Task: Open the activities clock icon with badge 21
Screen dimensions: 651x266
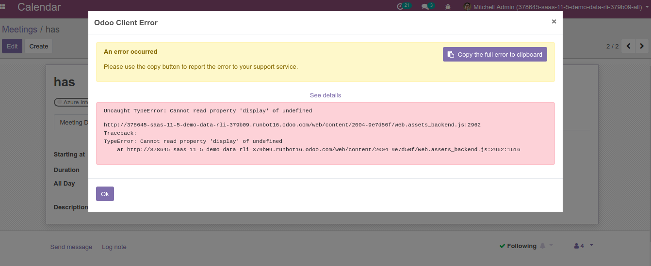Action: [x=404, y=6]
